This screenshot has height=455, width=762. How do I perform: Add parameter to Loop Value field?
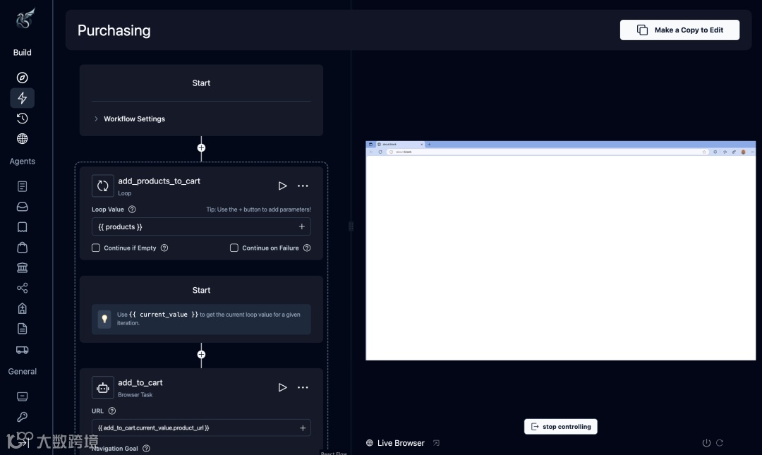click(x=302, y=226)
